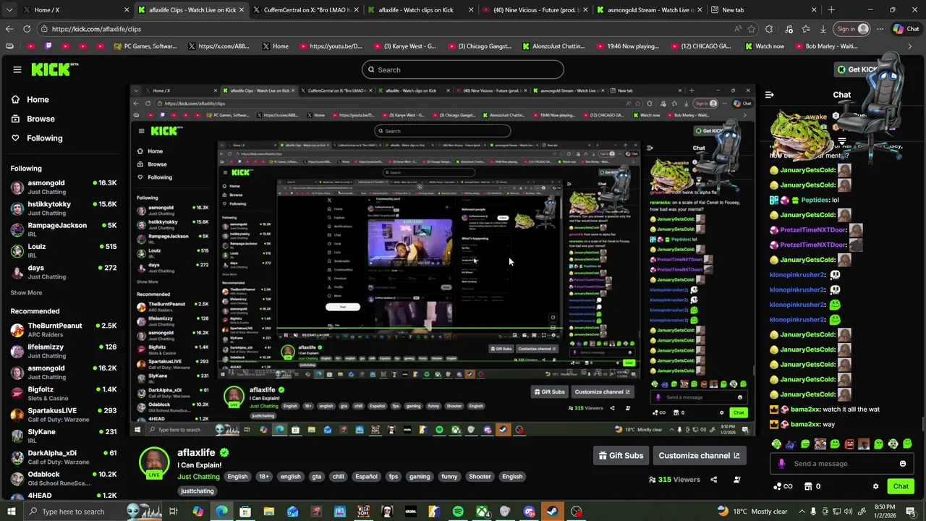Open hstikkytokky channel in Following list
Viewport: 926px width, 521px height.
[64, 208]
